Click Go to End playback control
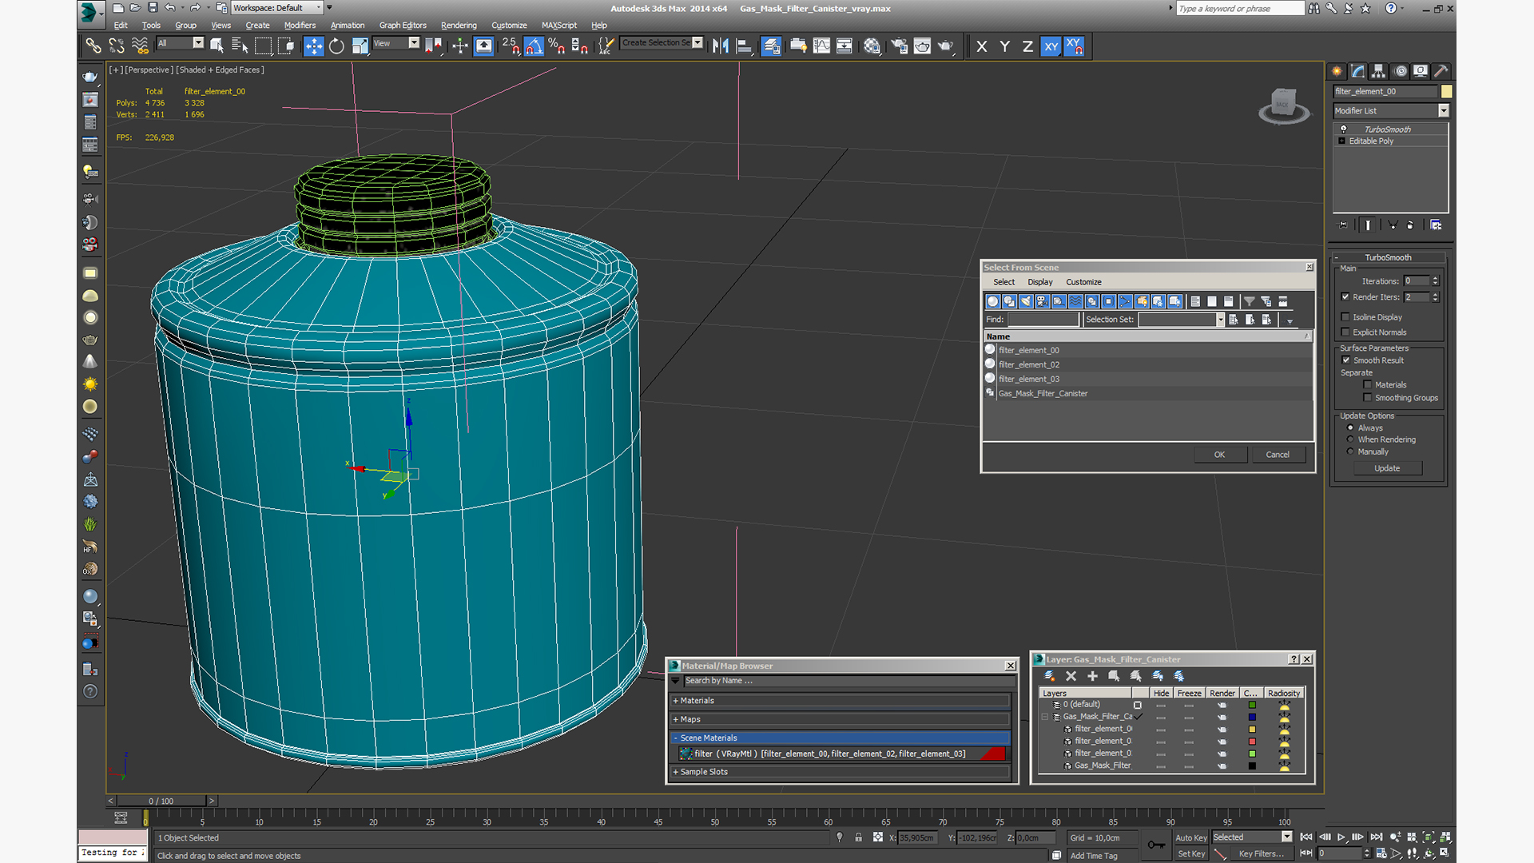The image size is (1534, 863). 1377,837
